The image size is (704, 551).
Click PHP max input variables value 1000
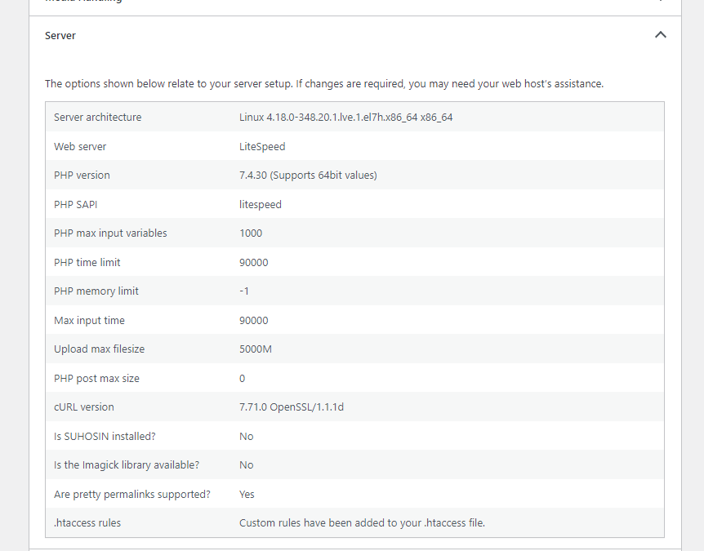pos(251,233)
